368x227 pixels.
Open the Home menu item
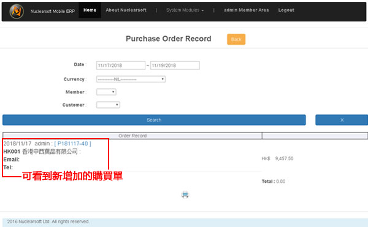(90, 10)
